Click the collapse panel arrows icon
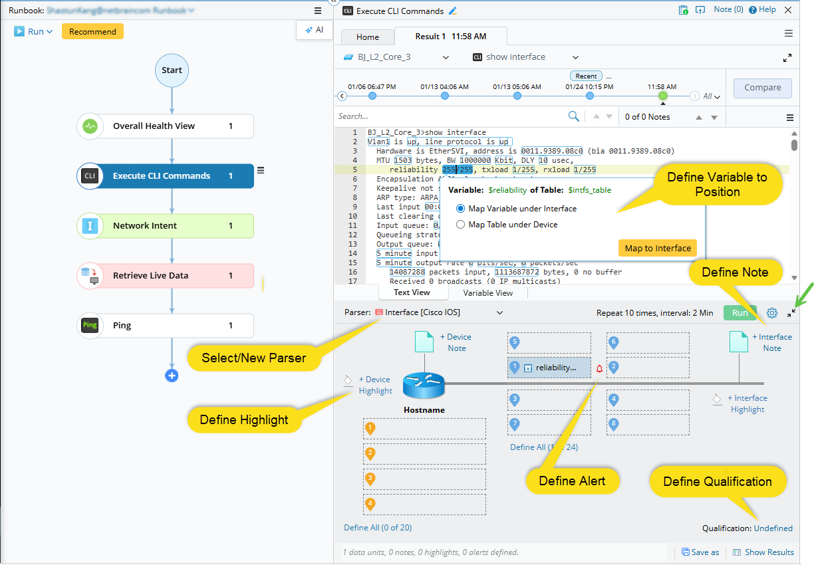 coord(791,313)
